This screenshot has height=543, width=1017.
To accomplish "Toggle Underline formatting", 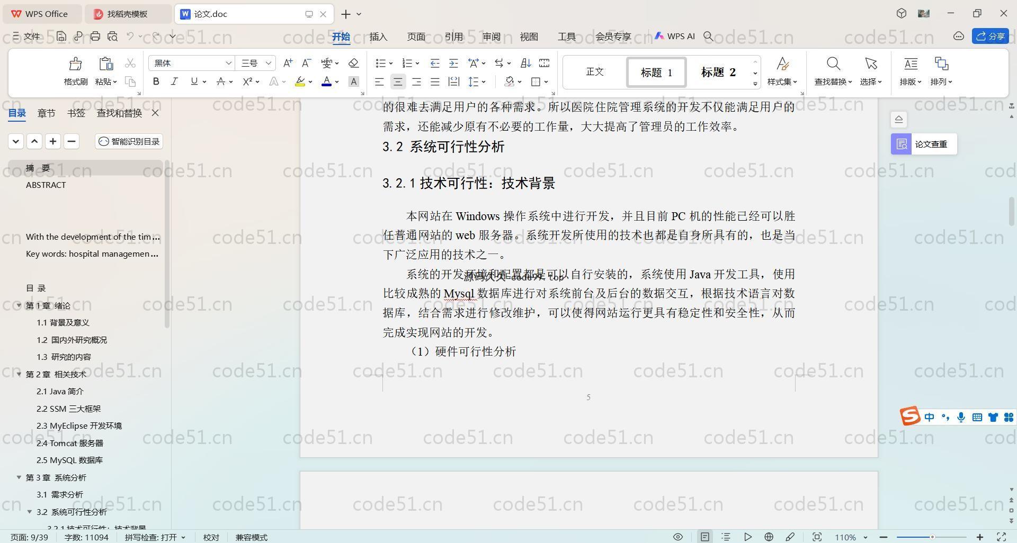I will [194, 82].
